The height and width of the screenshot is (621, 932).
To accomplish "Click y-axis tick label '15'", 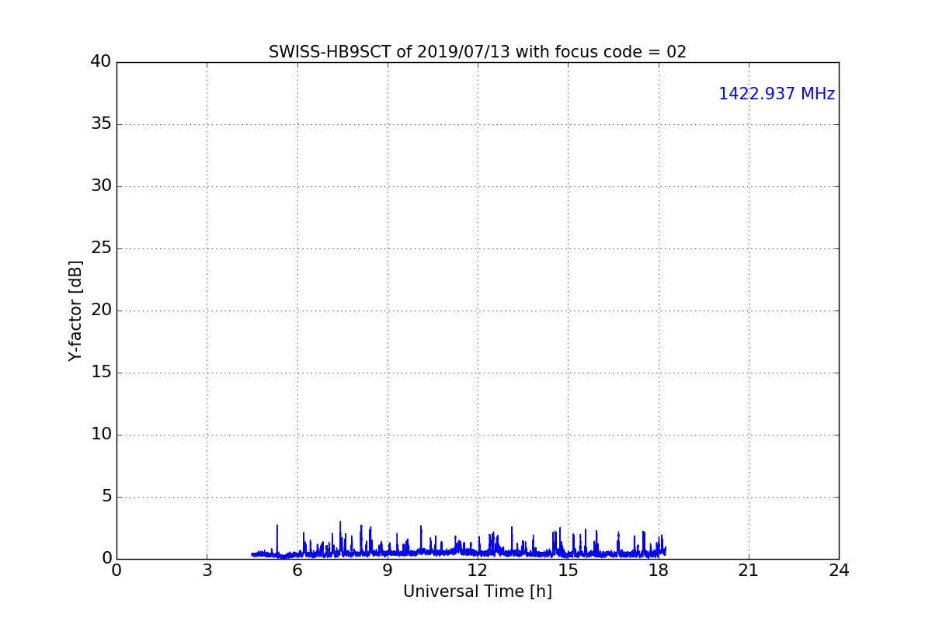I will (x=101, y=372).
